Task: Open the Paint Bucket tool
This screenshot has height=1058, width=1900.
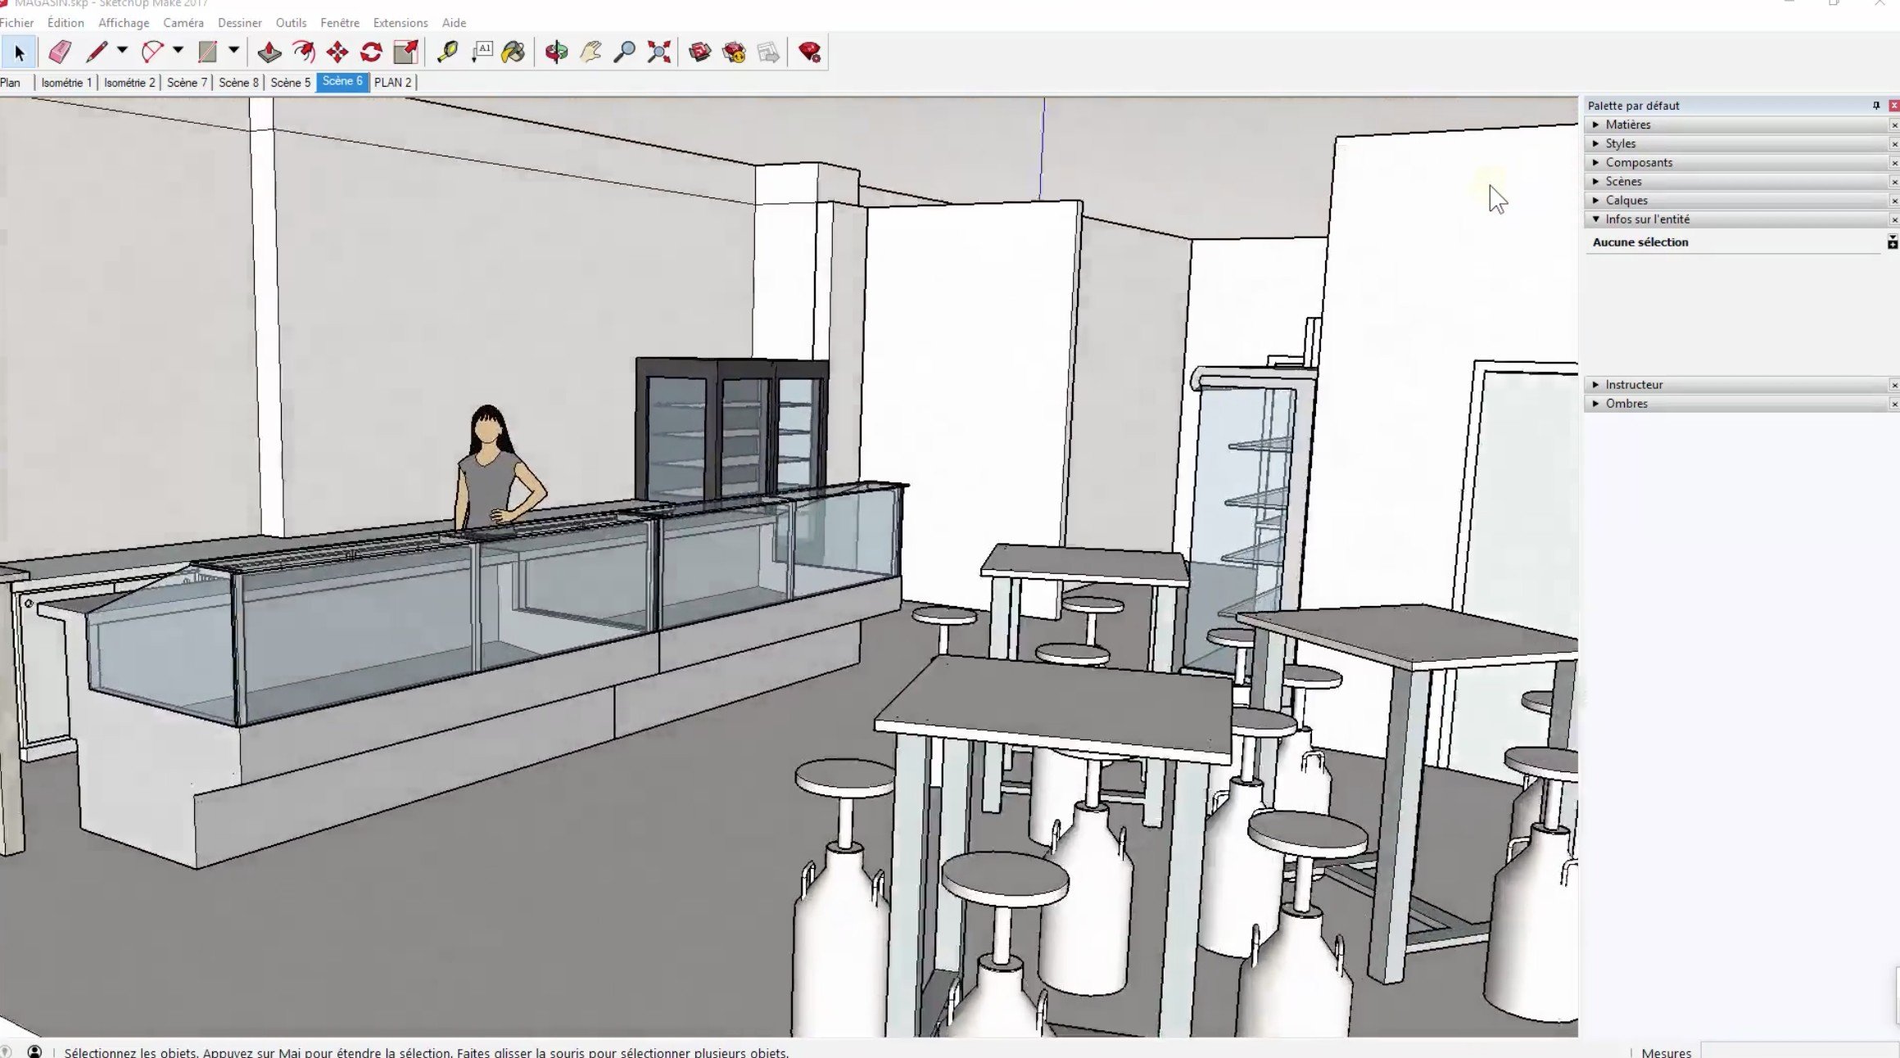Action: [x=513, y=52]
